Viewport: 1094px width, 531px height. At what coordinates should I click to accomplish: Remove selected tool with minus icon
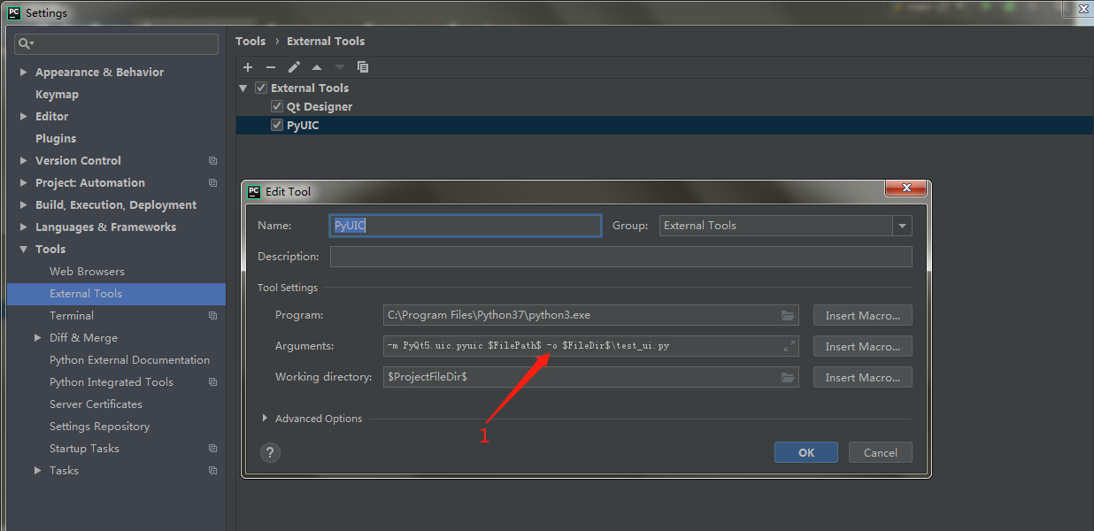pos(271,67)
